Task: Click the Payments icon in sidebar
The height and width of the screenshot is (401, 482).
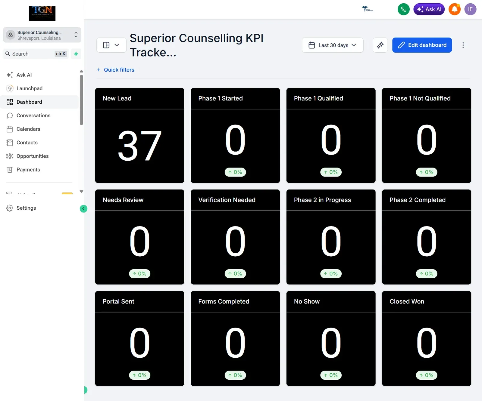Action: click(10, 170)
